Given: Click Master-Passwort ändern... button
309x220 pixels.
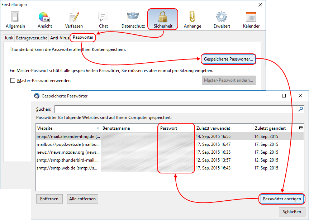Looking at the screenshot, I should click(229, 80).
